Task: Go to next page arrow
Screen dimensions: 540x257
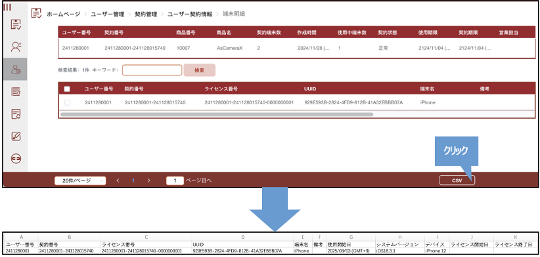Action: [148, 181]
